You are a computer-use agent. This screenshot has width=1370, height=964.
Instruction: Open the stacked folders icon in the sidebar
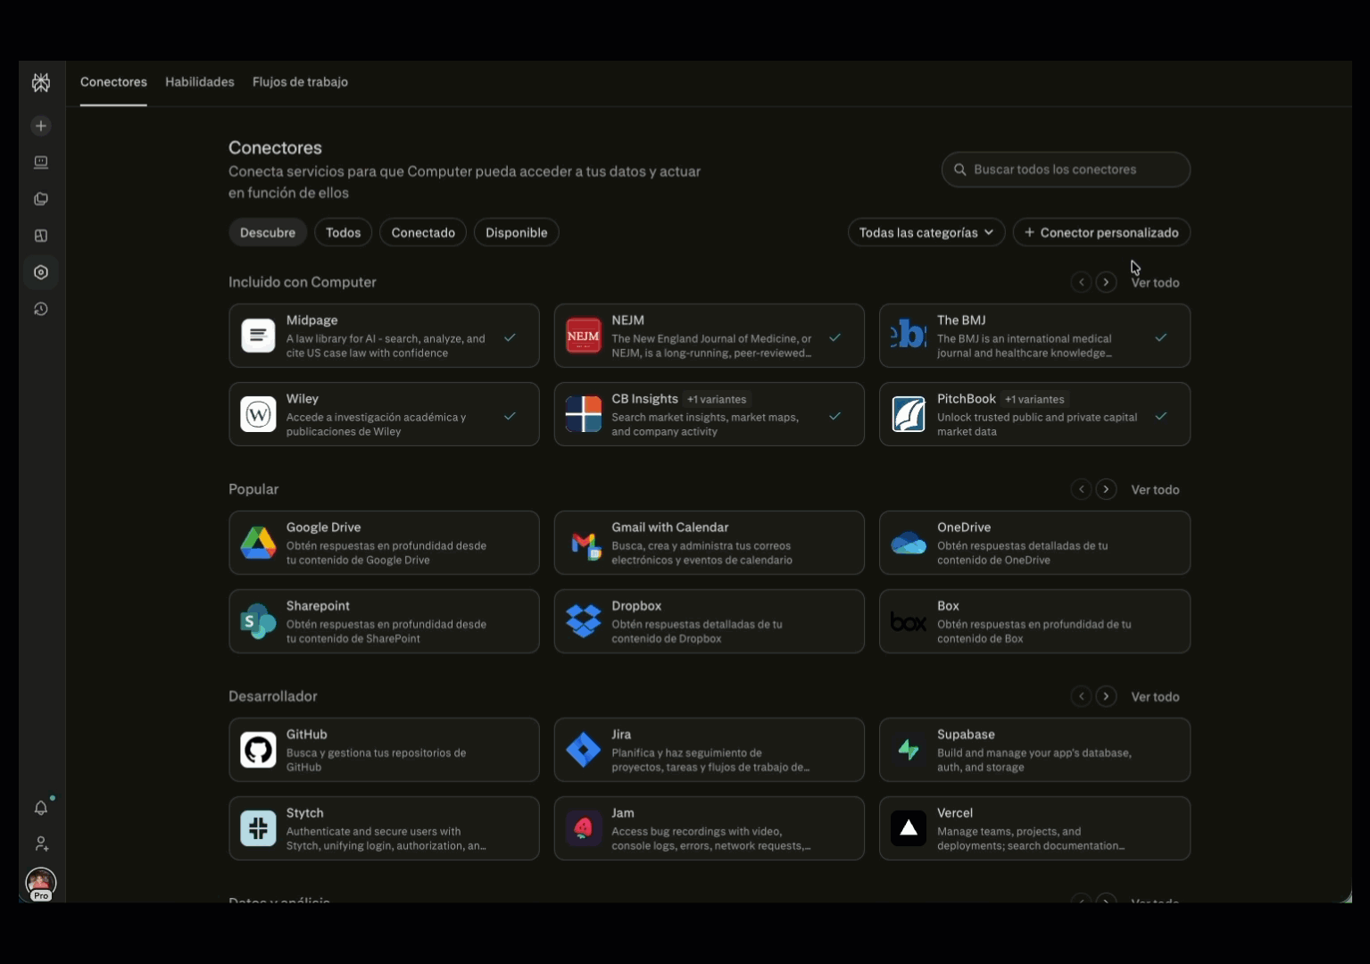point(41,199)
